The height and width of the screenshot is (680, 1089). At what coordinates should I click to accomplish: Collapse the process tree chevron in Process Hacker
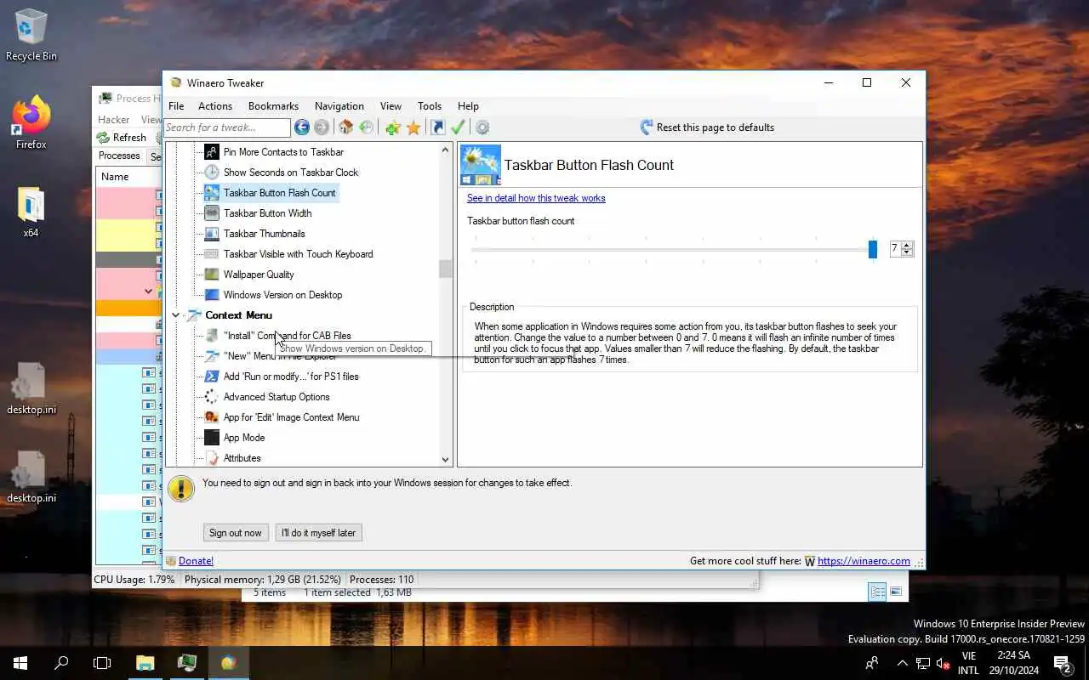(x=149, y=292)
